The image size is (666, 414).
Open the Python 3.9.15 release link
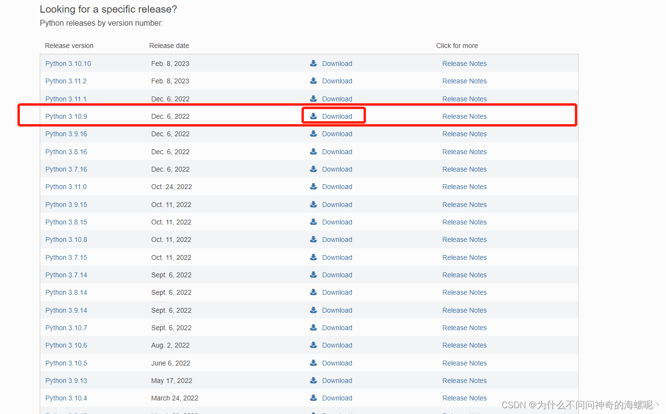[66, 205]
